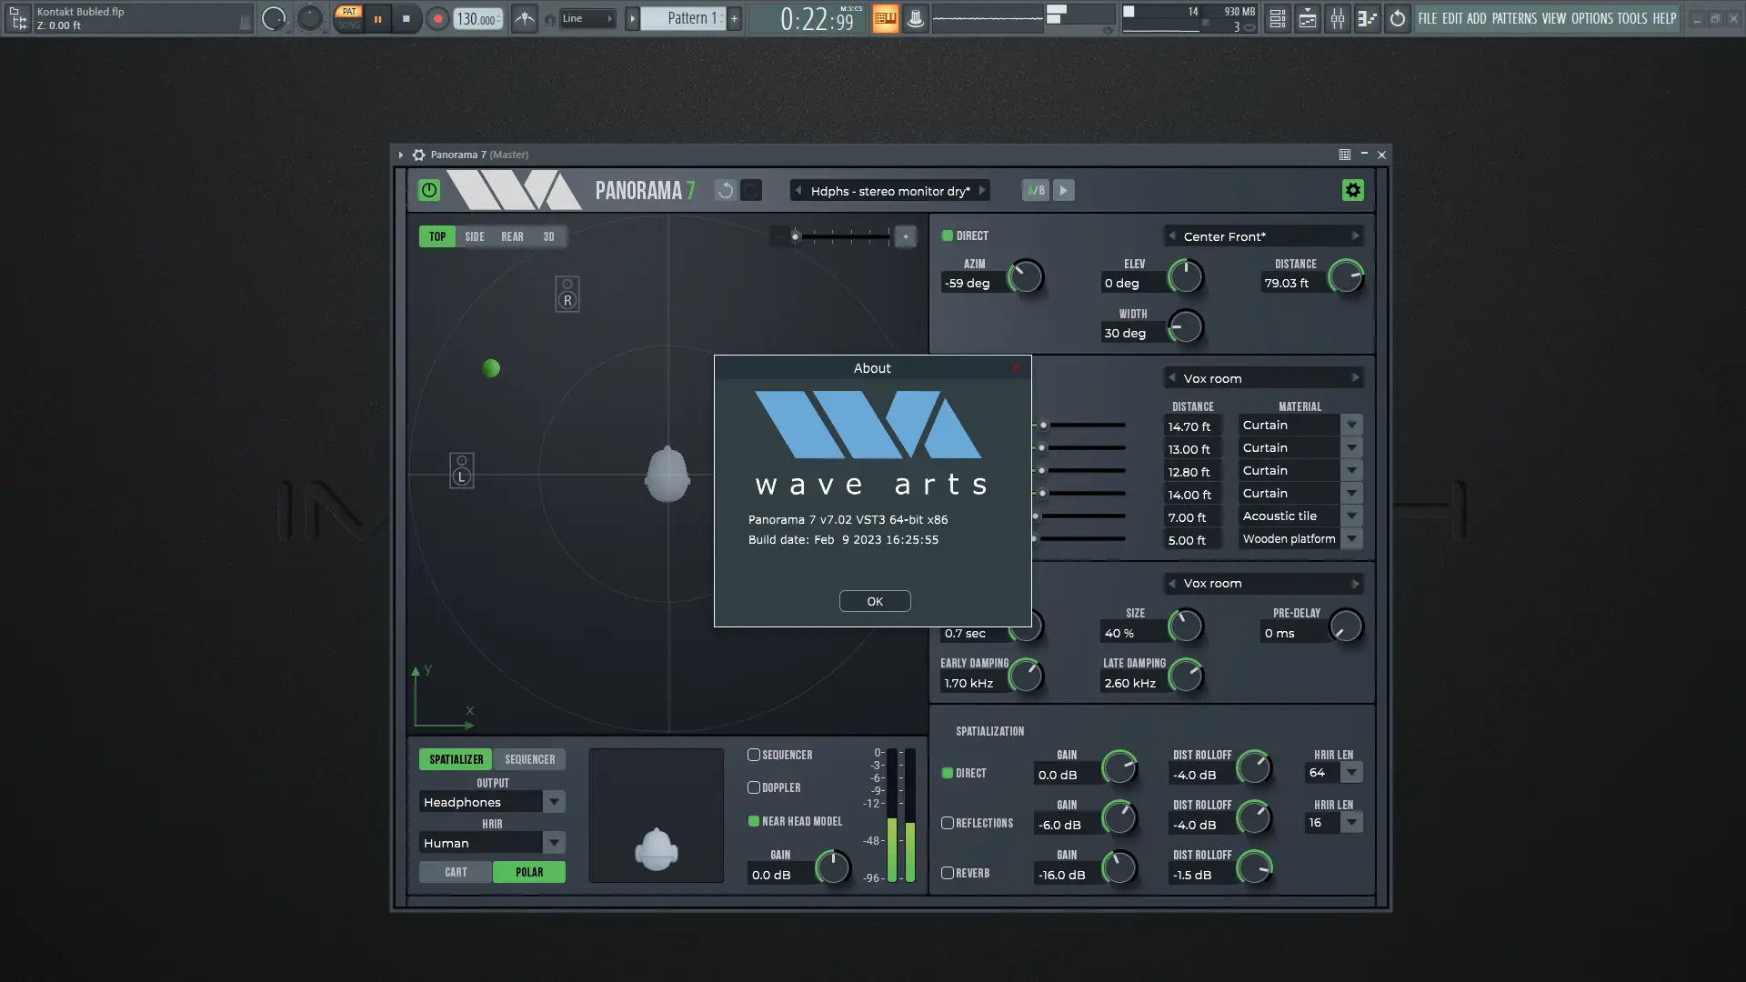Click OK in the About dialog
Viewport: 1746px width, 982px height.
875,601
